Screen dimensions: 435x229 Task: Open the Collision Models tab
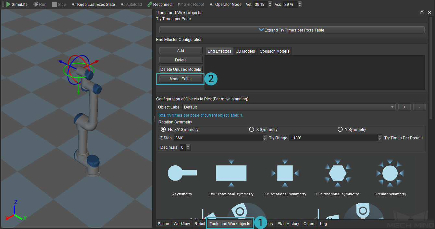pyautogui.click(x=275, y=51)
